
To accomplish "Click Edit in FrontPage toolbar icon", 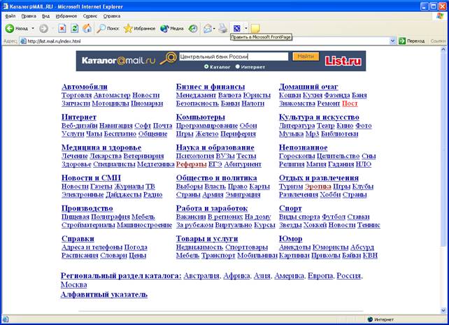I will (237, 29).
